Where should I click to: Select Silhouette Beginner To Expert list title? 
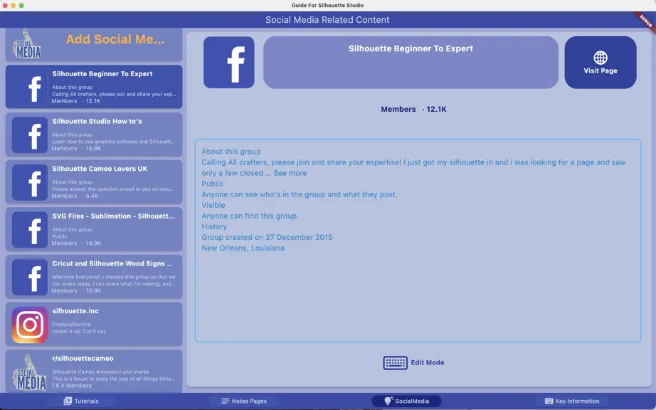(x=102, y=73)
